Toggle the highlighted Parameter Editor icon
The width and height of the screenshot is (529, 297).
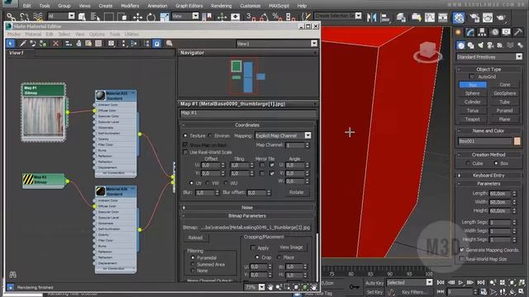tap(157, 44)
